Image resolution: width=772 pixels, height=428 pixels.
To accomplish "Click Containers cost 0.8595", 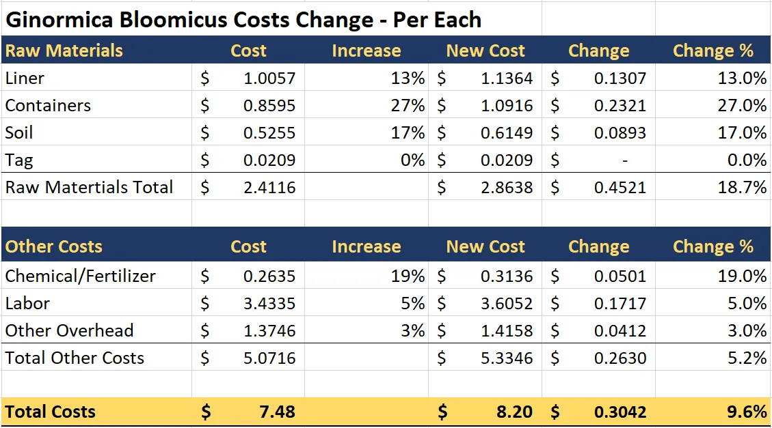I will pyautogui.click(x=269, y=105).
